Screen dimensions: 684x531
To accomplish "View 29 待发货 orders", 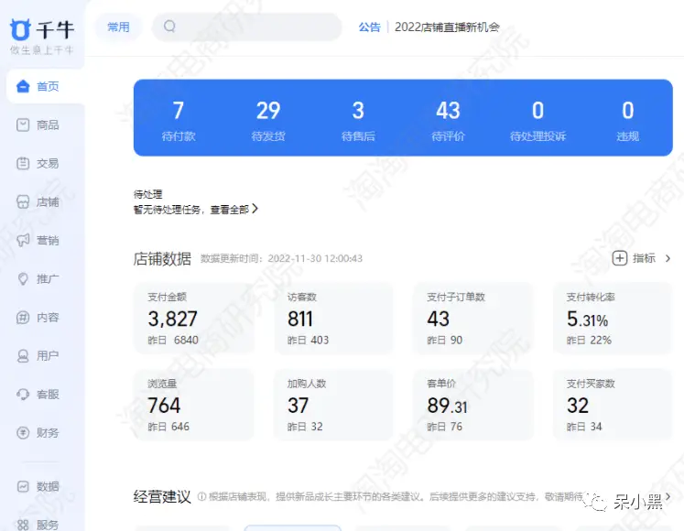I will (x=268, y=120).
